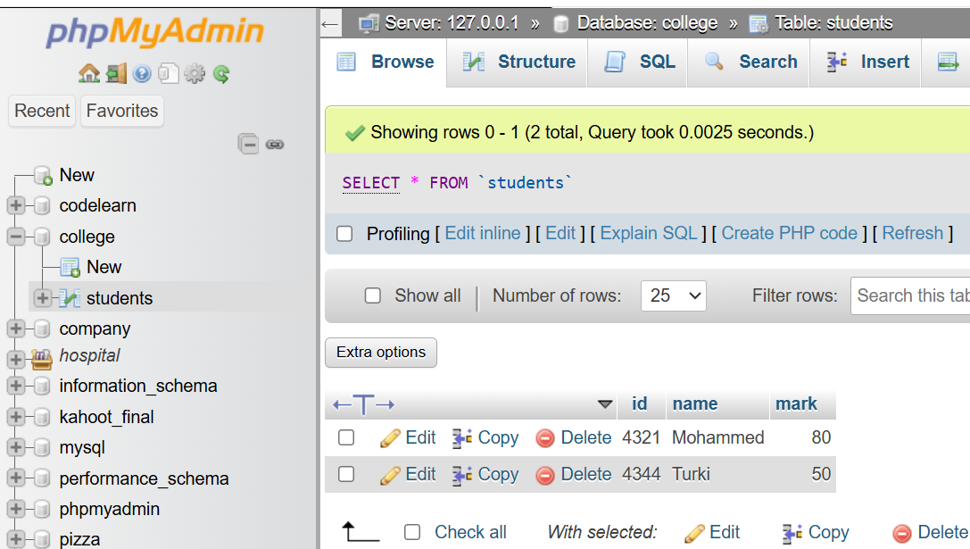The width and height of the screenshot is (970, 549).
Task: Expand the codelearn database node
Action: coord(16,204)
